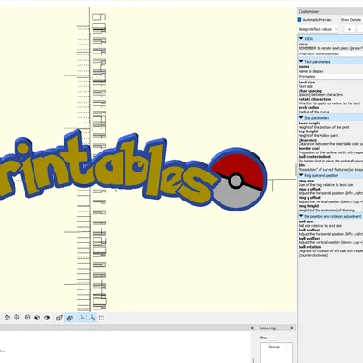Click the 'ring y offset' parameter label
This screenshot has width=363, height=363.
coord(309,197)
